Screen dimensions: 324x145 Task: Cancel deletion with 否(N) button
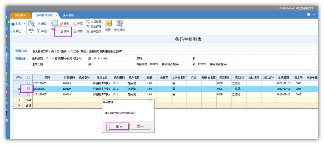point(140,127)
